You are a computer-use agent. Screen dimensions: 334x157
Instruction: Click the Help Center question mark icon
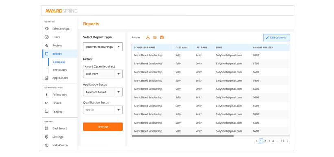pos(47,145)
